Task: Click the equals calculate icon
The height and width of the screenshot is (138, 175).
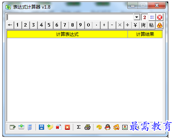Action: click(152, 17)
